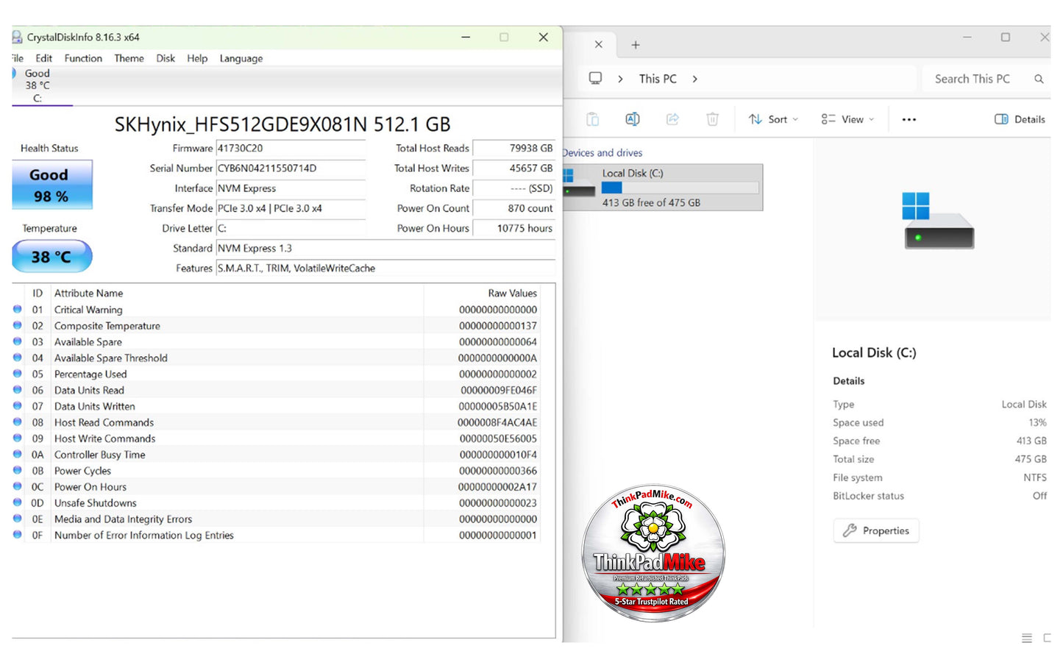Open the Theme menu in CrystalDiskInfo

point(129,58)
